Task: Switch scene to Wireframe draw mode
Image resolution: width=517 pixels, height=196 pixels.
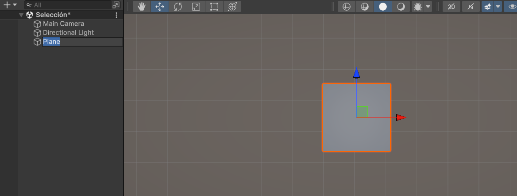Action: (347, 6)
